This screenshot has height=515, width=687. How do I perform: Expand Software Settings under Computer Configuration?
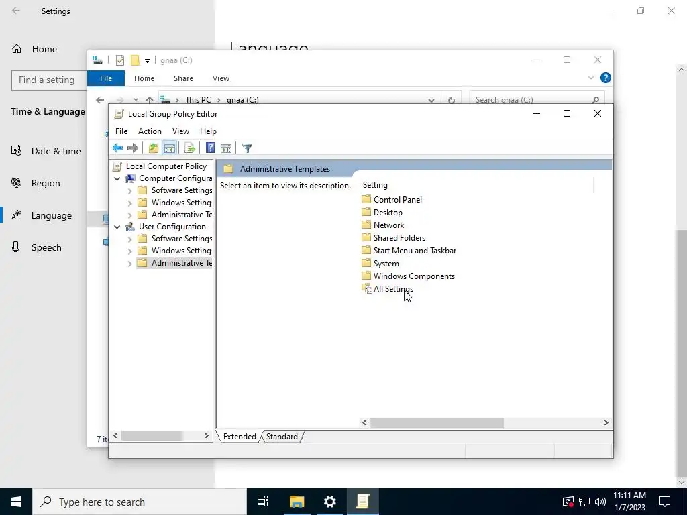(x=129, y=191)
